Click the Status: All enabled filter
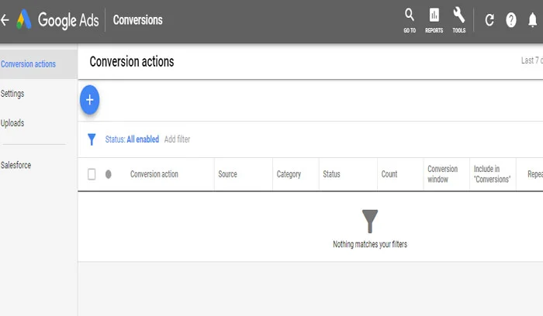The height and width of the screenshot is (316, 543). (x=132, y=139)
